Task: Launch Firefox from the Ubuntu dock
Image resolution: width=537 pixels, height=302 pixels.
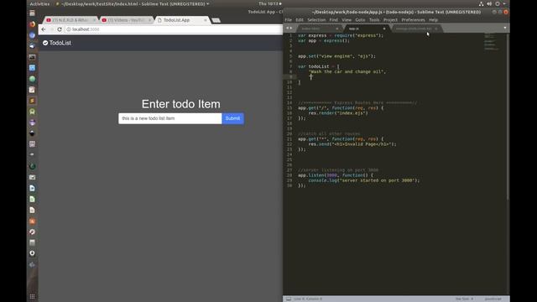Action: click(x=32, y=24)
